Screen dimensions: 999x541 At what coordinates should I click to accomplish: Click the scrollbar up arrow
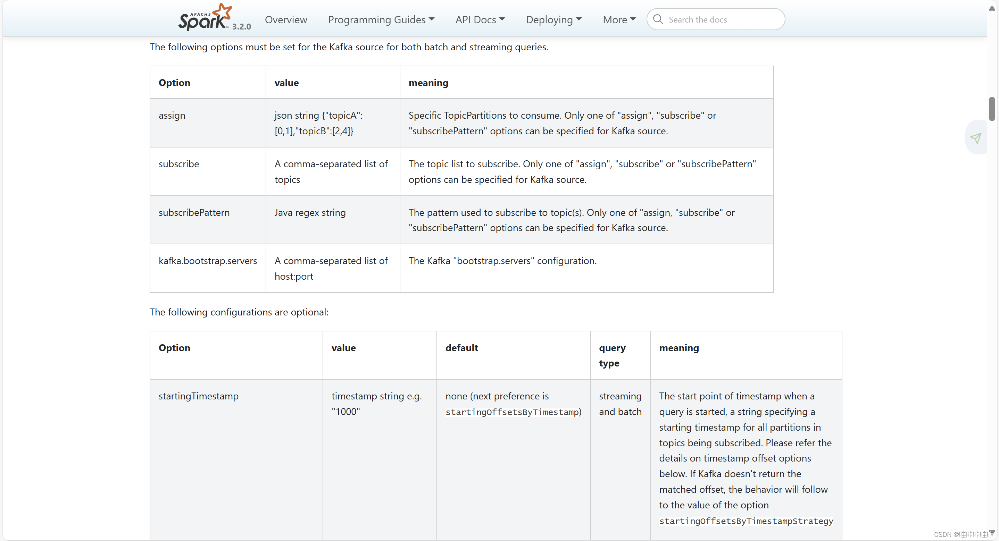pyautogui.click(x=992, y=8)
